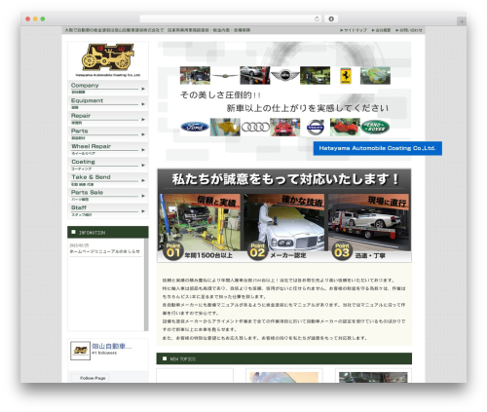Viewport: 487px width, 412px height.
Task: Click the arrow on Coating row
Action: coord(143,166)
